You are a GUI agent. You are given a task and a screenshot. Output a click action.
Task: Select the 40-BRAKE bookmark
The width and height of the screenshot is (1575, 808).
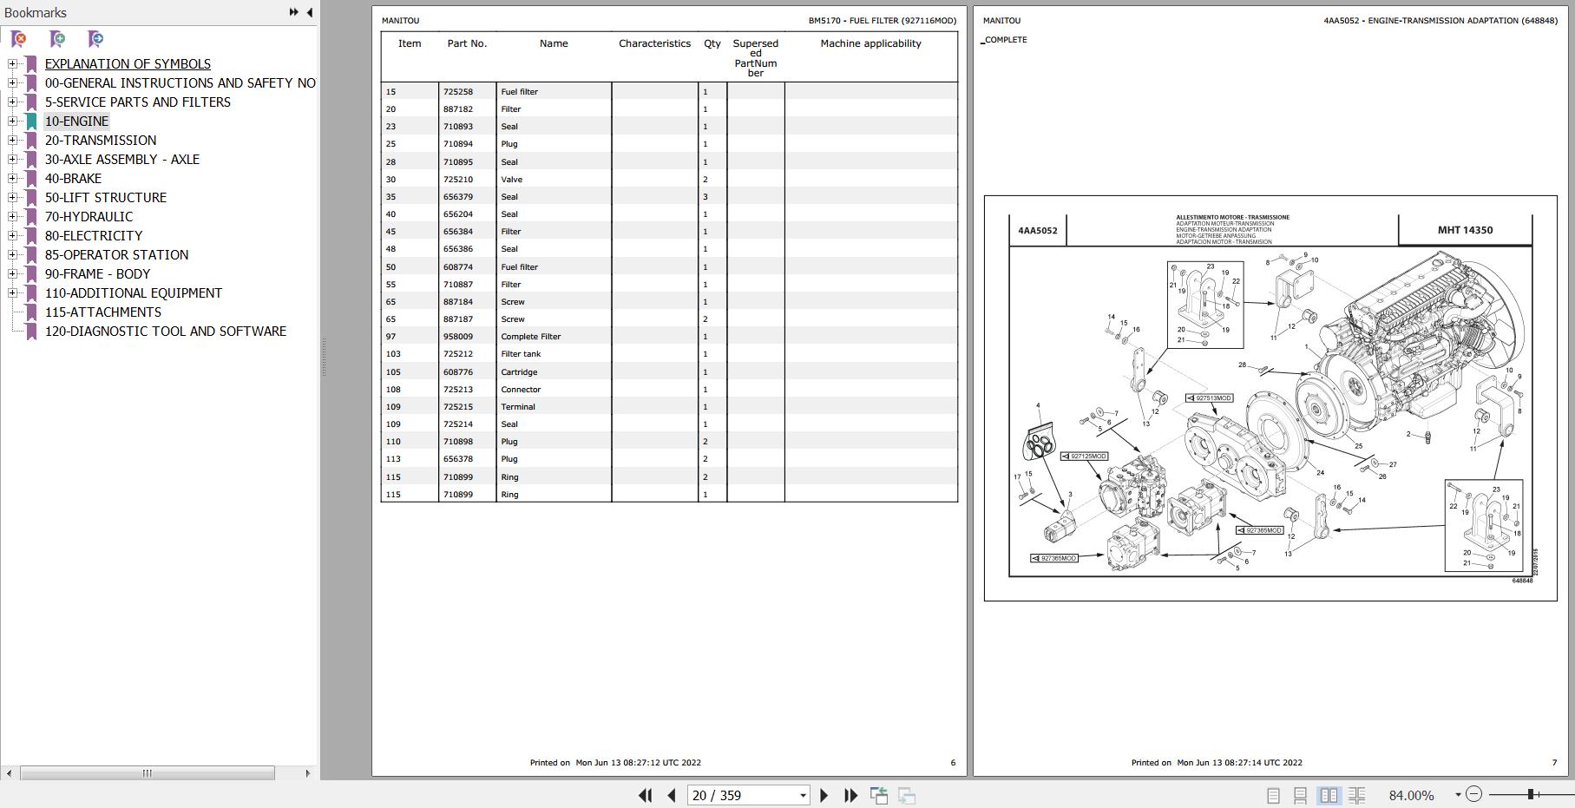click(x=73, y=179)
